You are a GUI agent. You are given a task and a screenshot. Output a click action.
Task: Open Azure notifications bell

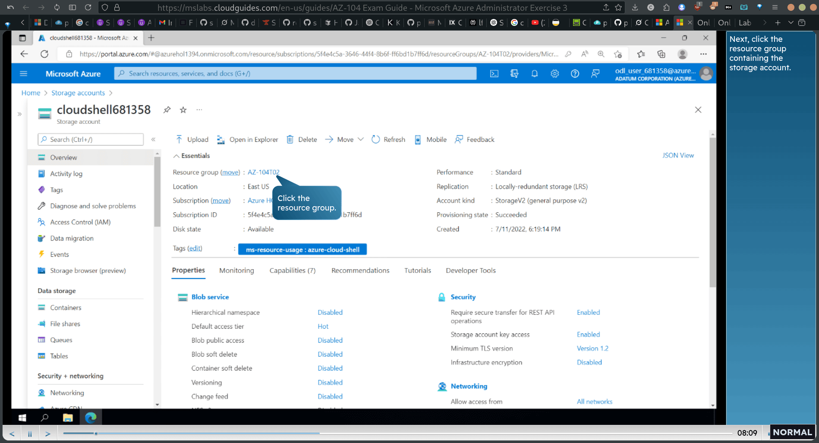pos(534,74)
